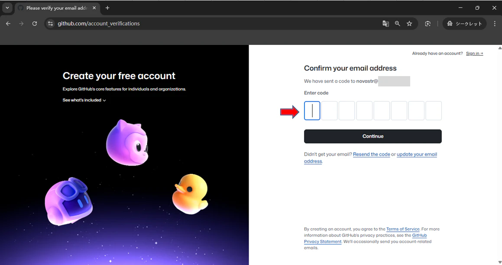This screenshot has width=502, height=265.
Task: Focus the second code digit box
Action: (330, 111)
